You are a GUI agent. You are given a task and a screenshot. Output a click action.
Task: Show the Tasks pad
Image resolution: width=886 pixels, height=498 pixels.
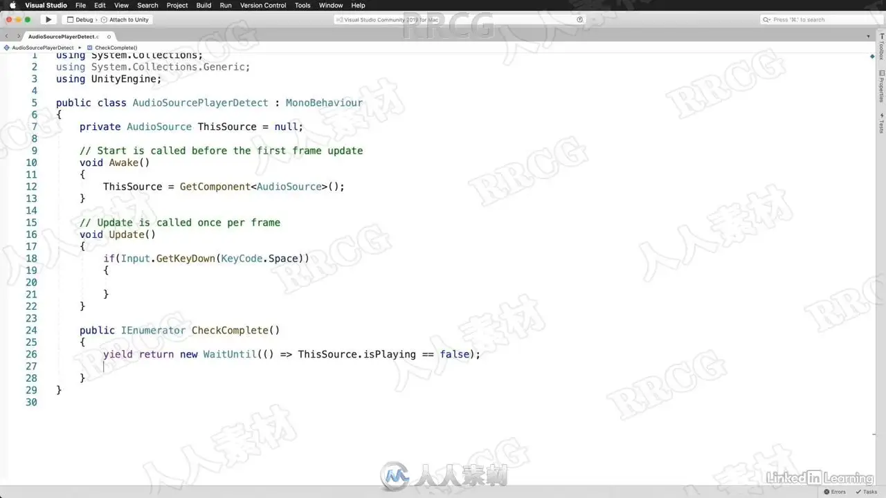click(865, 492)
